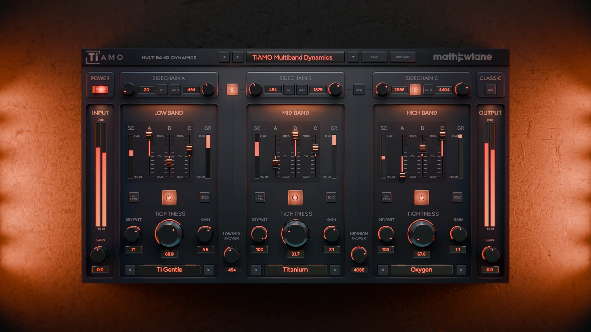
Task: Toggle LINK between Sidechain A and B
Action: click(x=232, y=90)
